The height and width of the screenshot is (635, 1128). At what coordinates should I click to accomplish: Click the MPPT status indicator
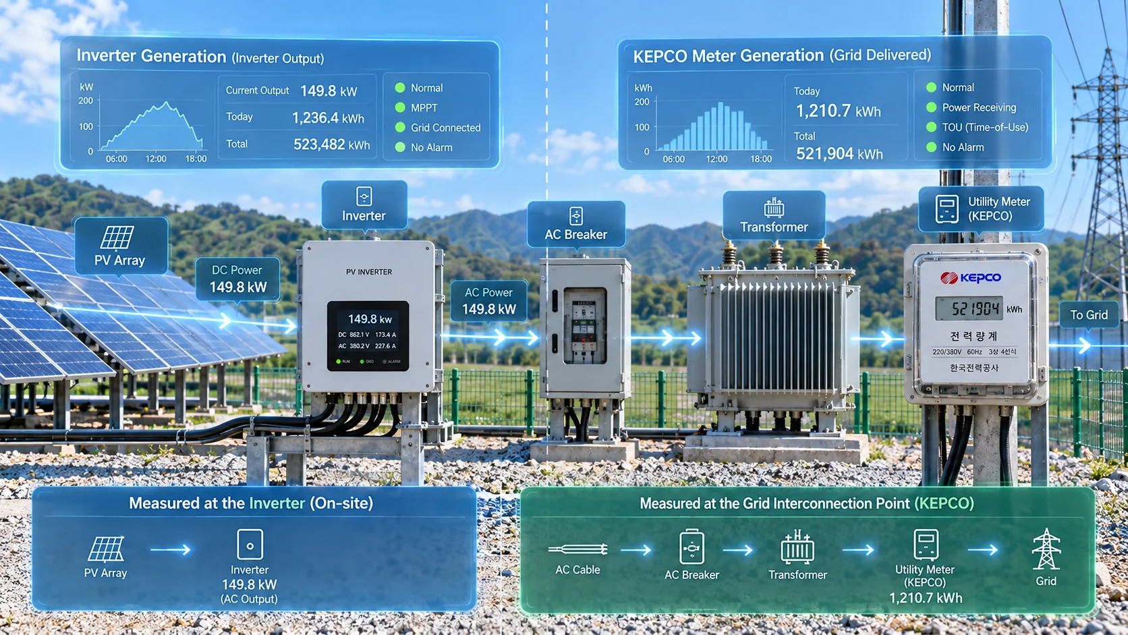click(416, 108)
